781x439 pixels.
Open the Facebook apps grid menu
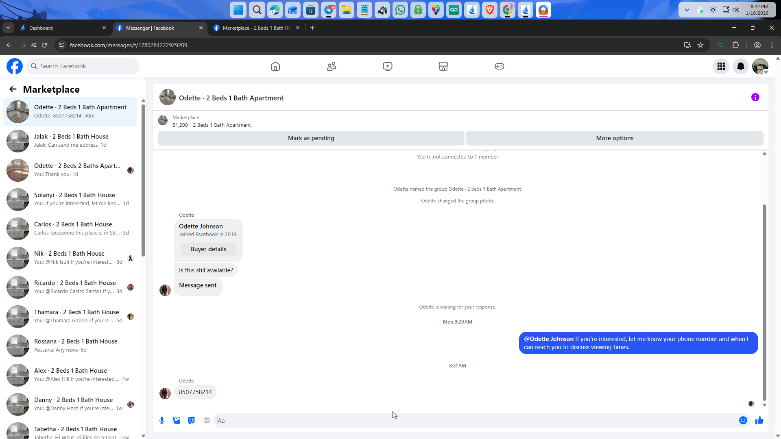[721, 66]
